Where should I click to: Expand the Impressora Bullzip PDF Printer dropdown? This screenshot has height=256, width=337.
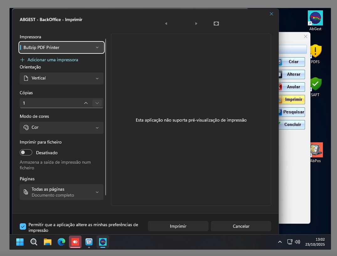61,47
